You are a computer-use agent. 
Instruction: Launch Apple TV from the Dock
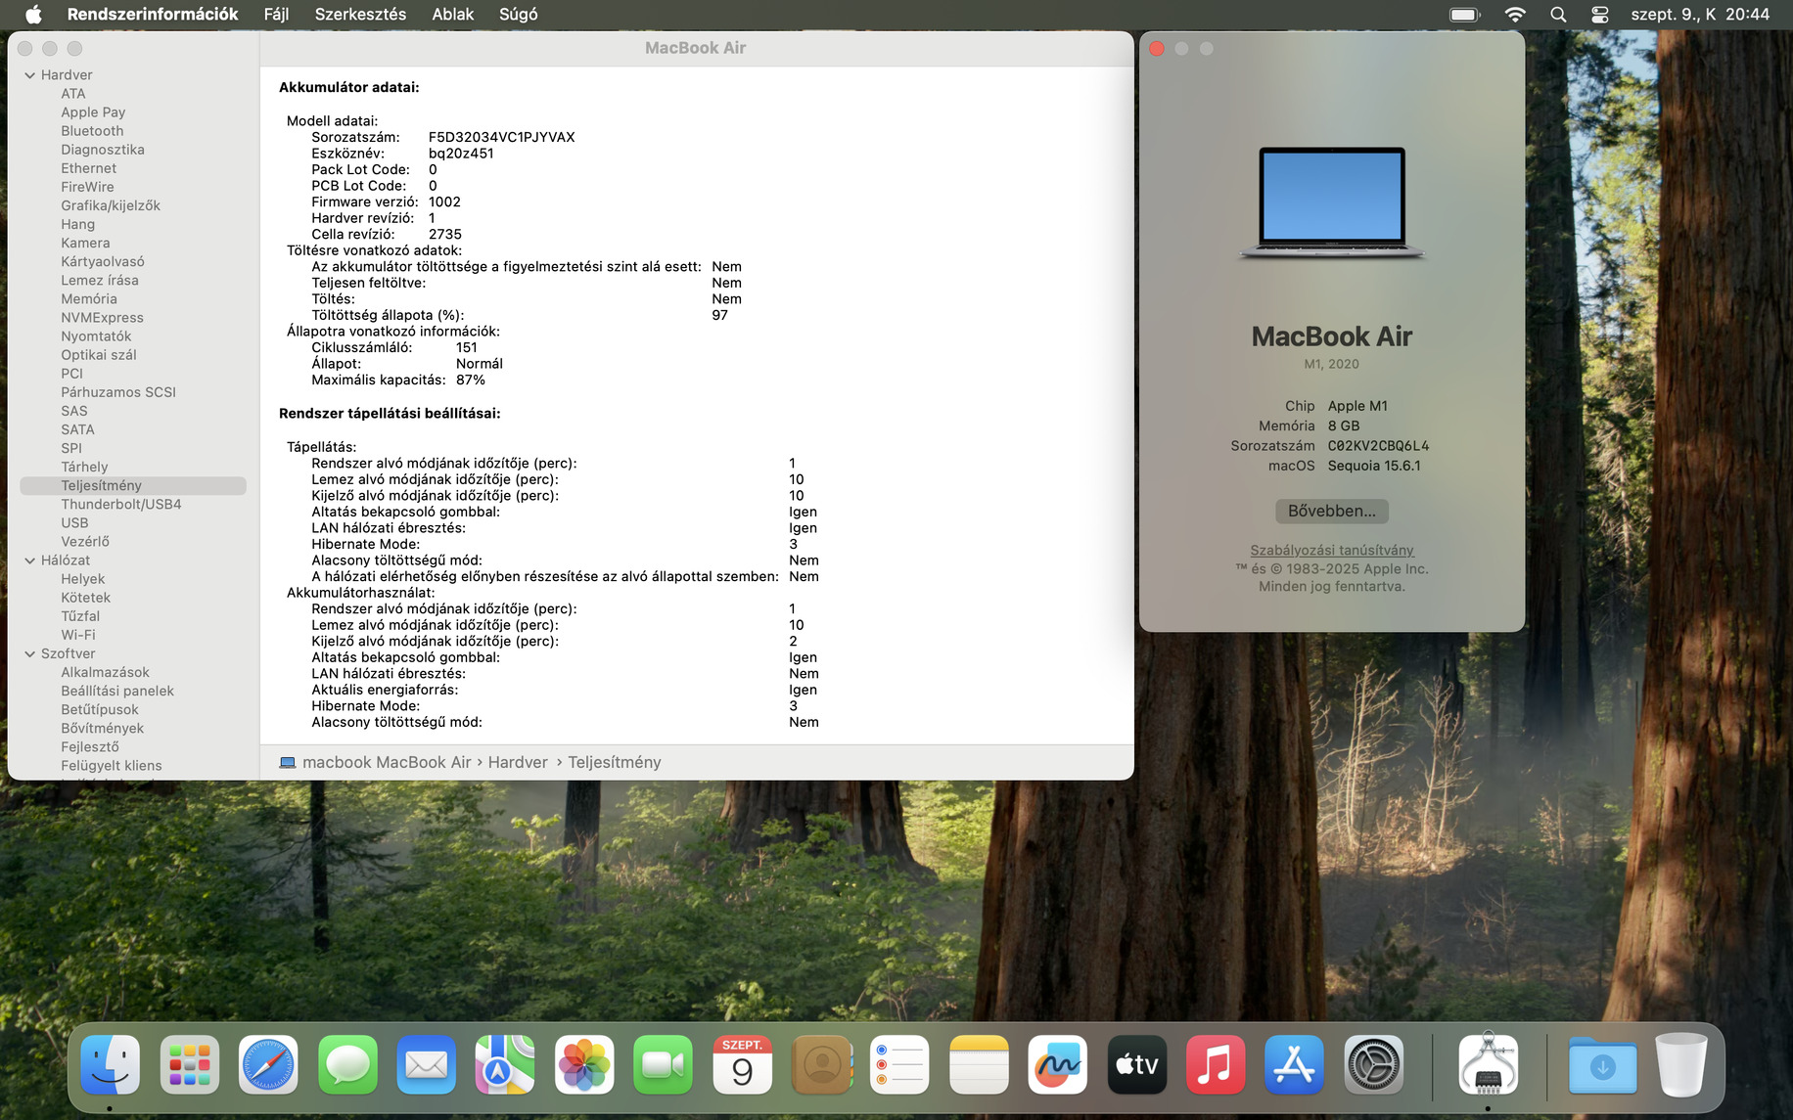(x=1136, y=1064)
